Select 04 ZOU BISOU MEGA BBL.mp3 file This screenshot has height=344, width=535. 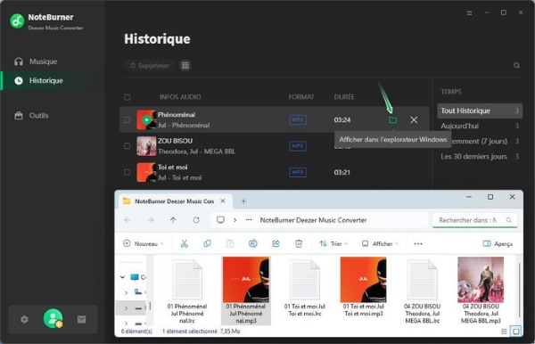click(x=481, y=291)
